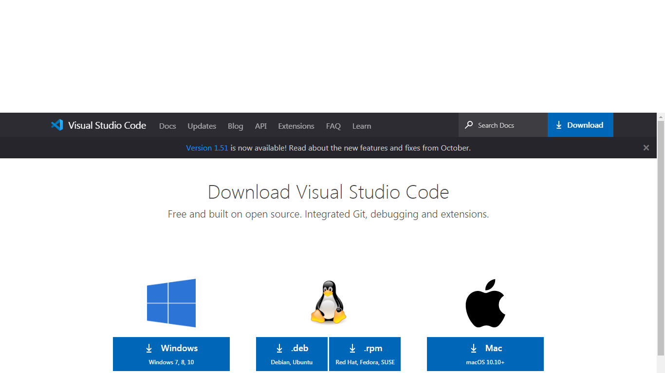Go to the Updates page
This screenshot has height=373, width=665.
click(202, 126)
